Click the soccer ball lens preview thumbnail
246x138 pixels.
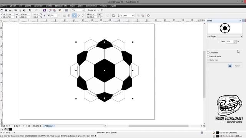225,28
